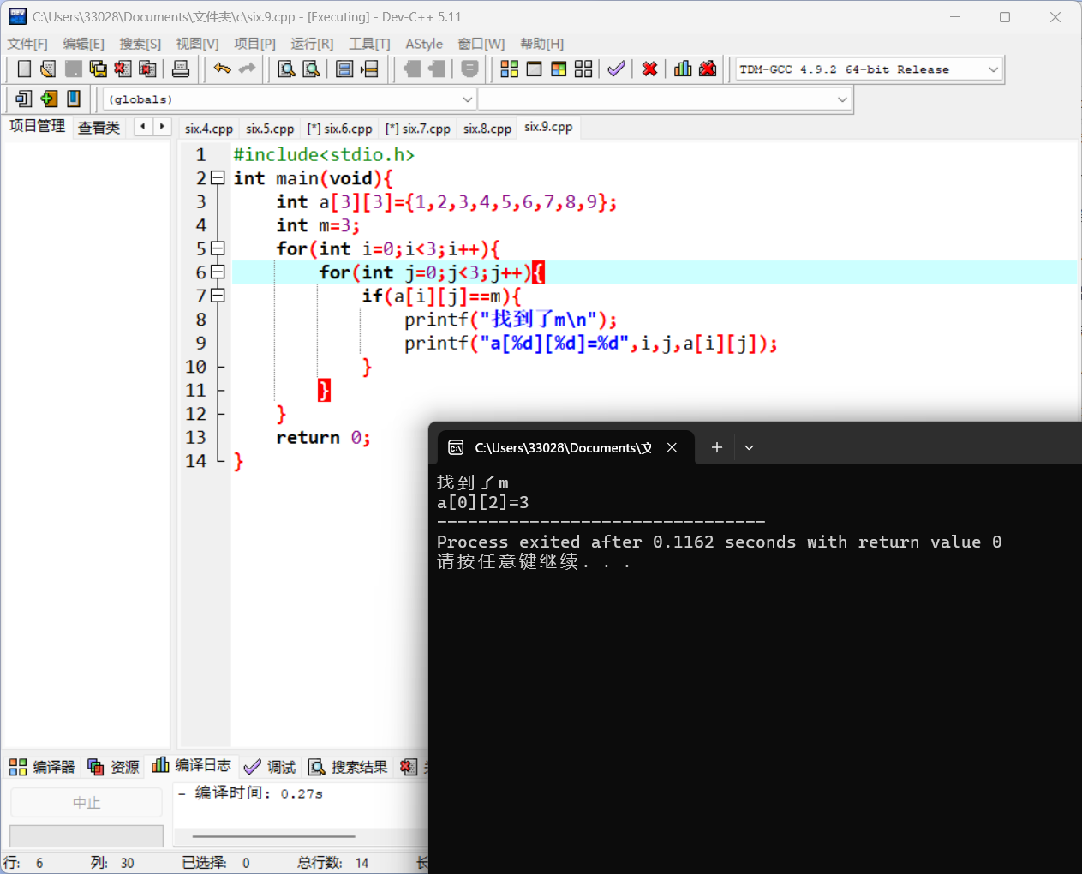Click the Delete profiling information icon
Viewport: 1082px width, 874px height.
(708, 69)
